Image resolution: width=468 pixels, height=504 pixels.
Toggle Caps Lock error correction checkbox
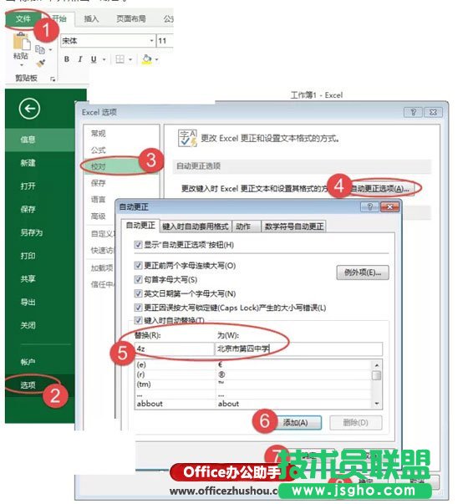click(138, 308)
